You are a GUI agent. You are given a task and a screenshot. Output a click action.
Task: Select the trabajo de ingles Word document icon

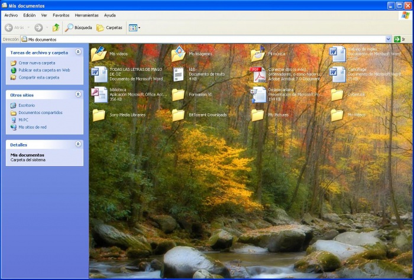pyautogui.click(x=337, y=54)
